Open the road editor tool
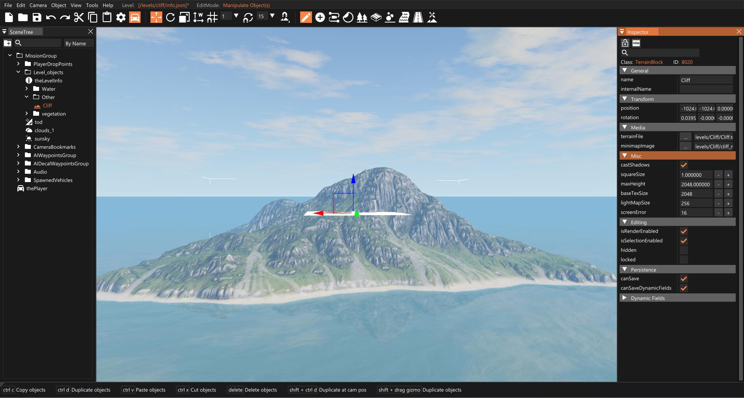This screenshot has width=744, height=398. click(x=418, y=17)
